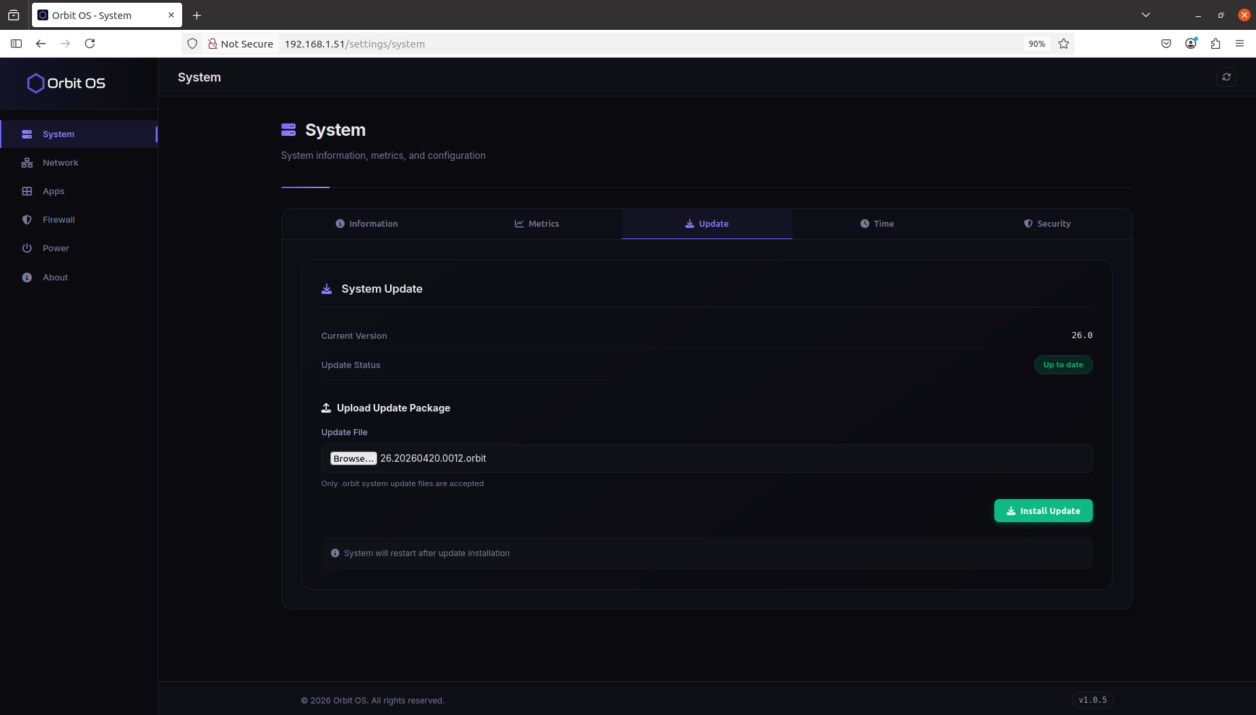
Task: Open the browser tab list chevron
Action: point(1146,14)
